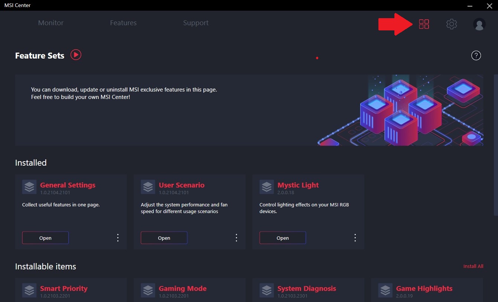Click the Mystic Light title

(x=298, y=185)
